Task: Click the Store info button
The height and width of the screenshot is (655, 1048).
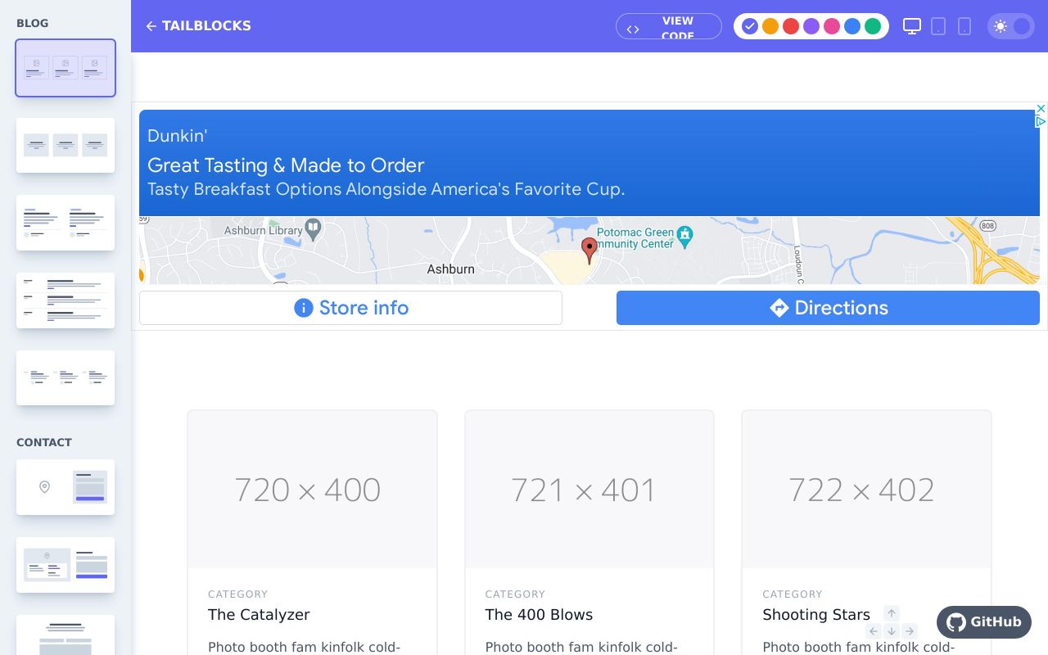Action: [350, 308]
